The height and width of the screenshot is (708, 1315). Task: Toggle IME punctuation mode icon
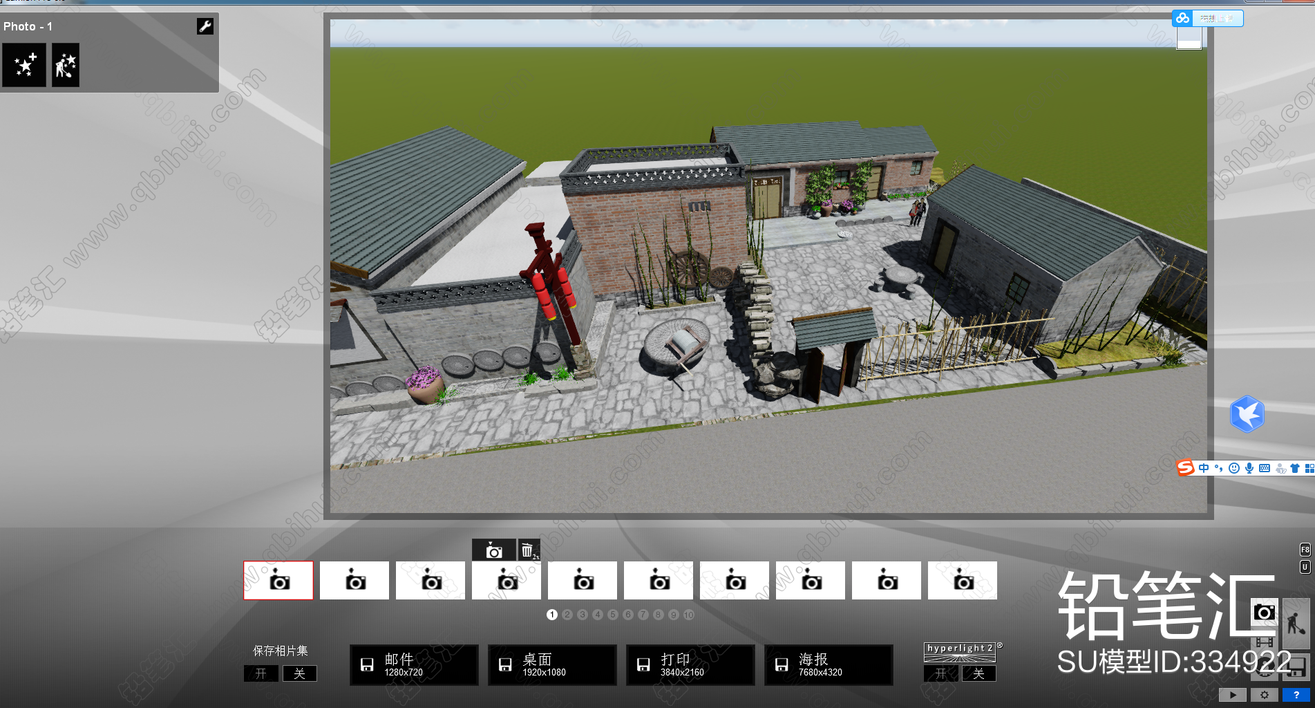(1218, 468)
